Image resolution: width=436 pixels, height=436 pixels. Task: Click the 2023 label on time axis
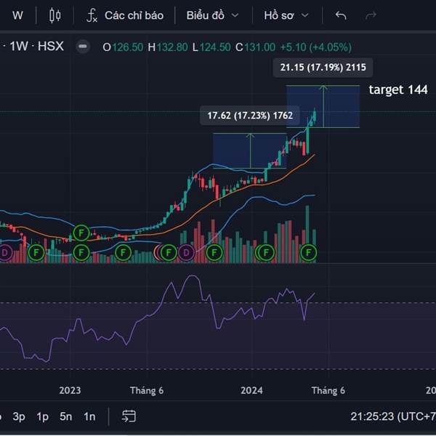point(70,390)
